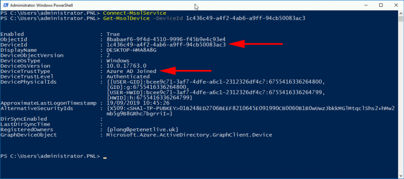Minimize the PowerShell window
The height and width of the screenshot is (179, 404).
(x=363, y=6)
